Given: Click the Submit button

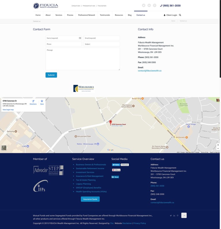Looking at the screenshot, I should (51, 75).
